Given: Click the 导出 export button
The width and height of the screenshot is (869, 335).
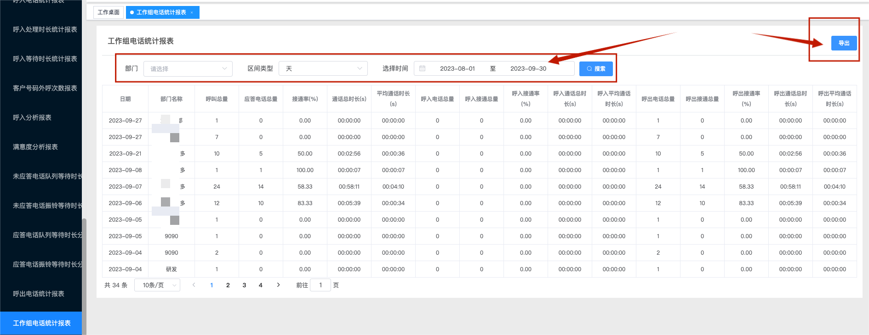Looking at the screenshot, I should point(844,43).
